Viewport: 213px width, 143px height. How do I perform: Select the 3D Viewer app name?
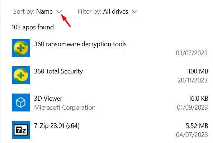(48, 99)
